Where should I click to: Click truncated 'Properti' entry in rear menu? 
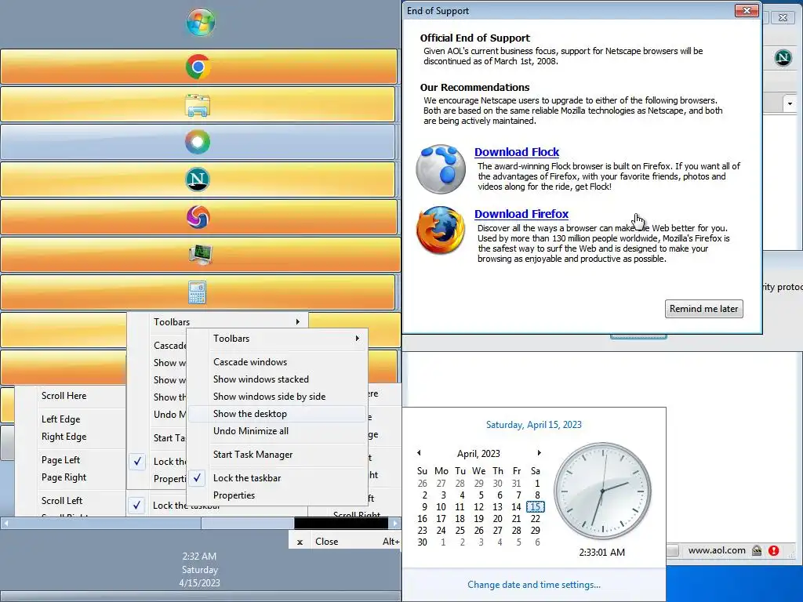click(x=157, y=479)
